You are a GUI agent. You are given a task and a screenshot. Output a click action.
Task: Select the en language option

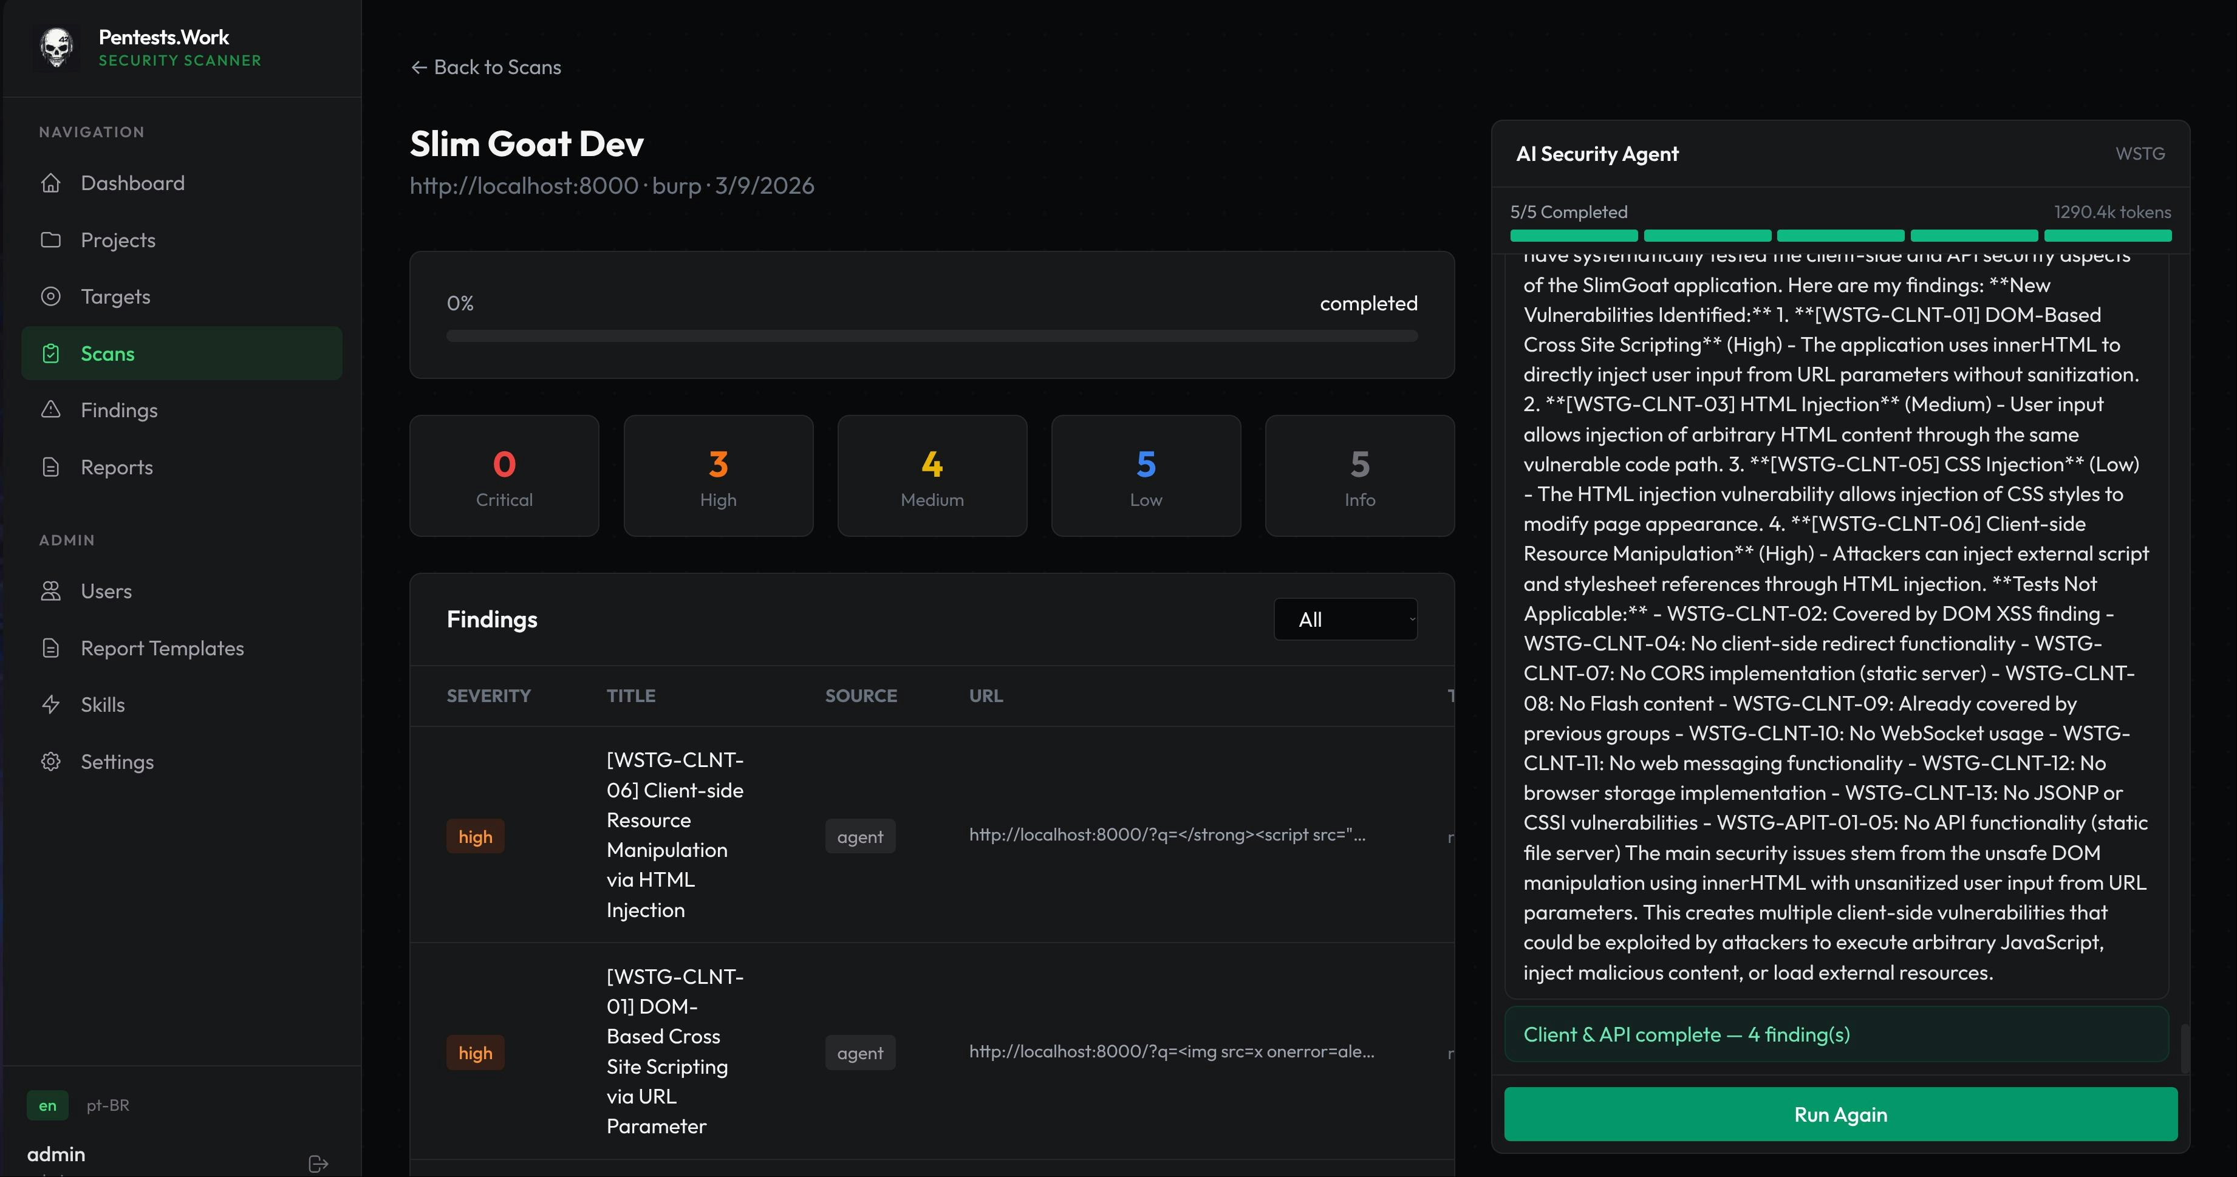pos(48,1105)
